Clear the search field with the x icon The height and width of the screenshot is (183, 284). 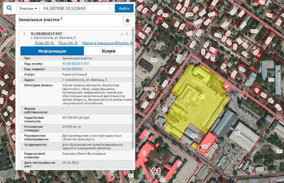point(110,8)
